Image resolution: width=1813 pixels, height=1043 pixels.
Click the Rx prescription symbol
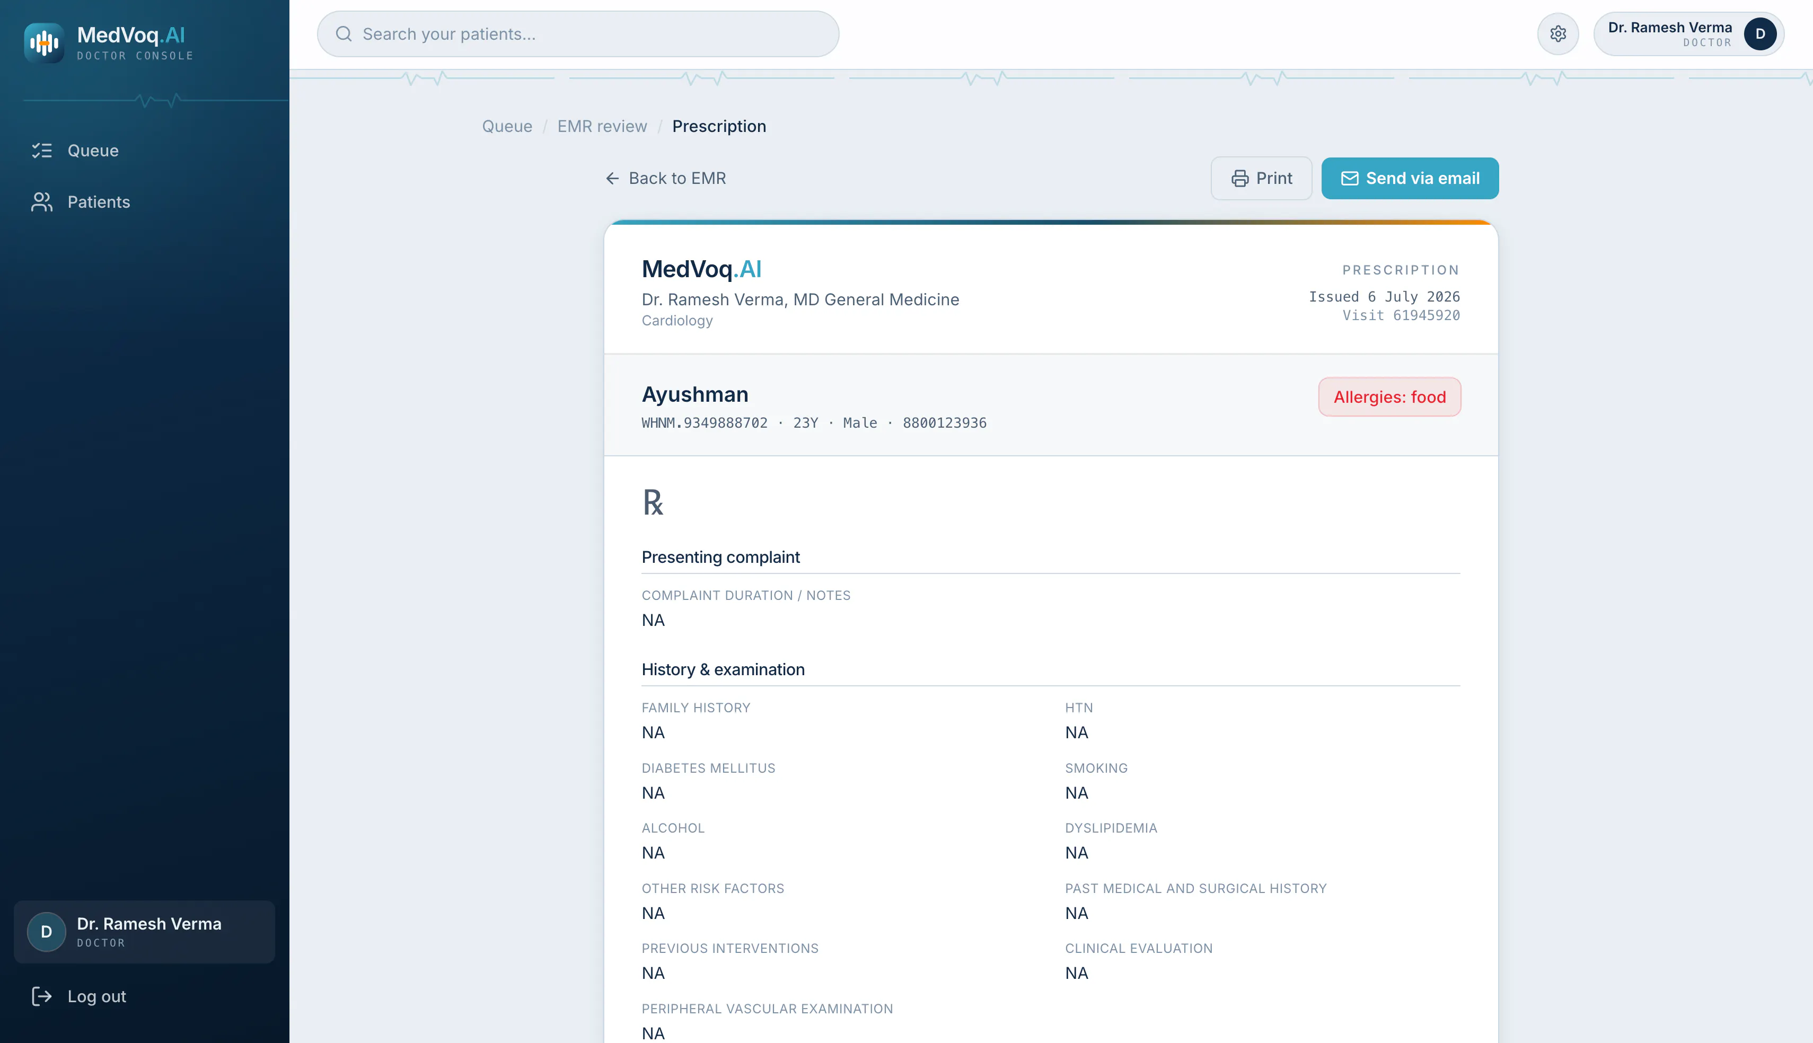(653, 502)
